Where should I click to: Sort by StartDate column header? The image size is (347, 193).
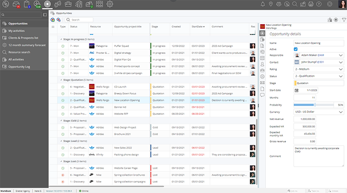[198, 27]
